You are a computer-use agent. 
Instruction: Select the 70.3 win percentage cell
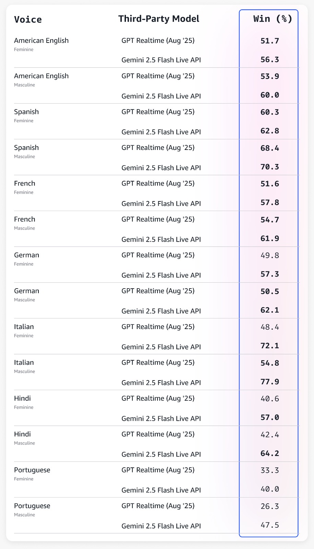coord(270,167)
